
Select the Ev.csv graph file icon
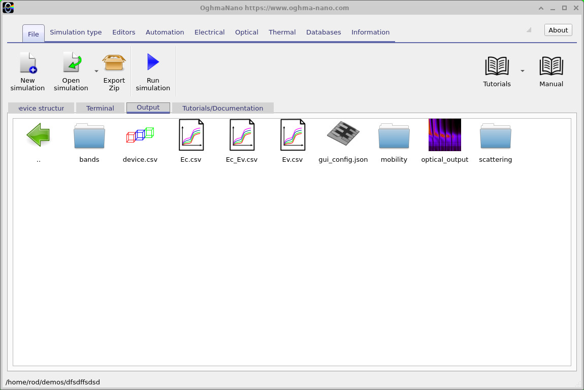[293, 135]
